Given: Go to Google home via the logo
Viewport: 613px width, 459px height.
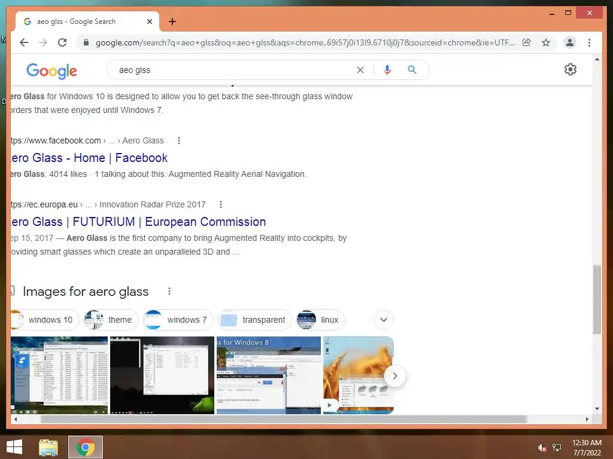Looking at the screenshot, I should pyautogui.click(x=51, y=71).
